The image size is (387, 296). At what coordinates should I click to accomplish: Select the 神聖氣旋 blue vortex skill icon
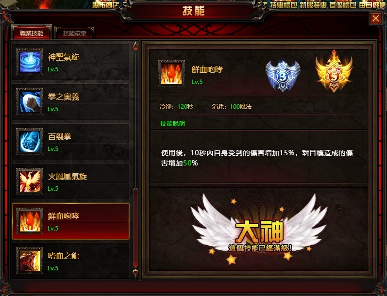(30, 62)
